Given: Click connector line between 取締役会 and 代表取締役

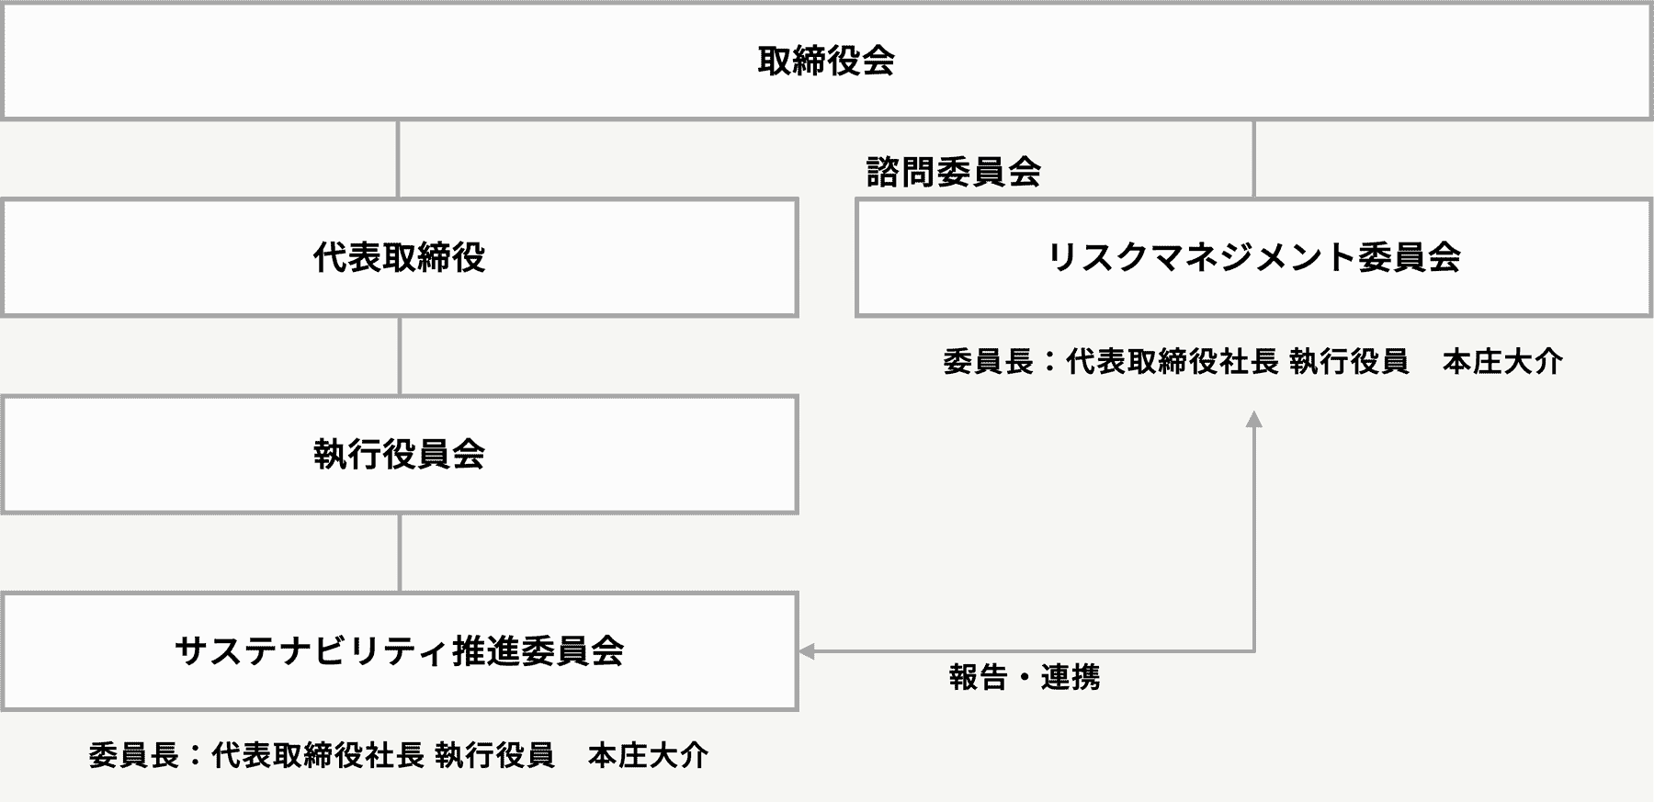Looking at the screenshot, I should pos(398,159).
